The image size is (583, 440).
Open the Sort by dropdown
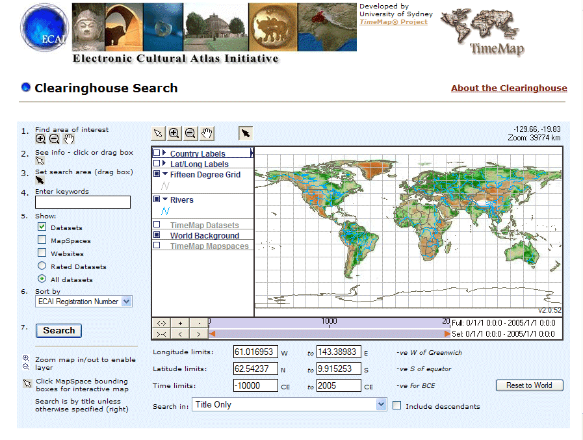point(84,302)
